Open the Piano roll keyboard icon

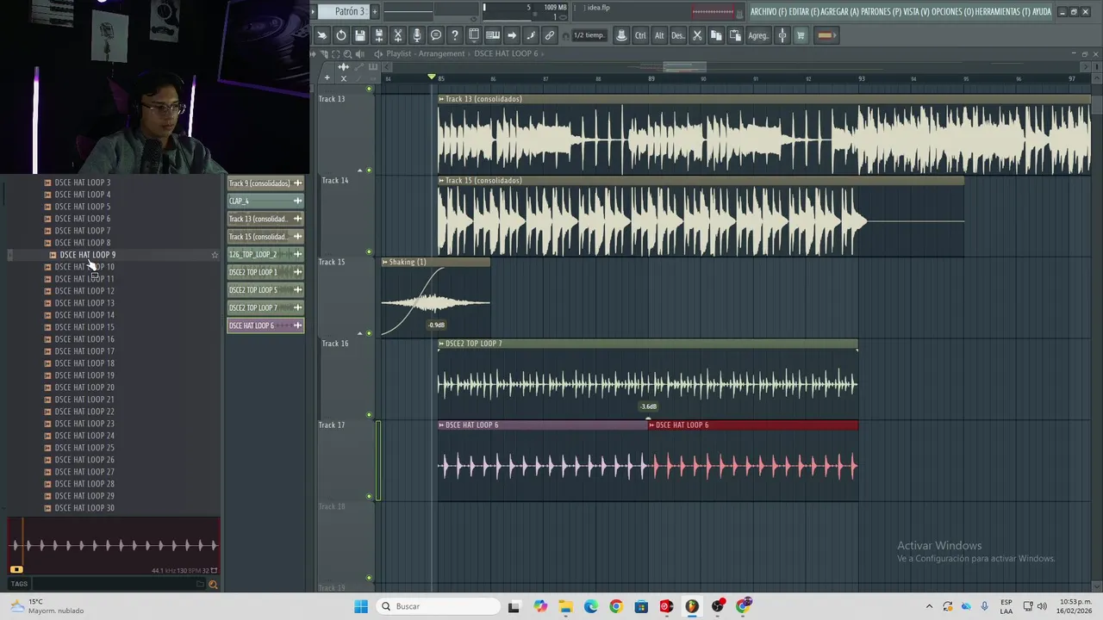point(493,35)
